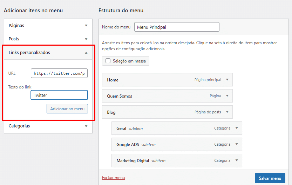This screenshot has width=292, height=185.
Task: Click the Texto do link field
Action: tap(59, 95)
